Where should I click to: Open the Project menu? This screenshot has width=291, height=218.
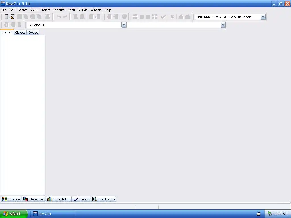45,10
